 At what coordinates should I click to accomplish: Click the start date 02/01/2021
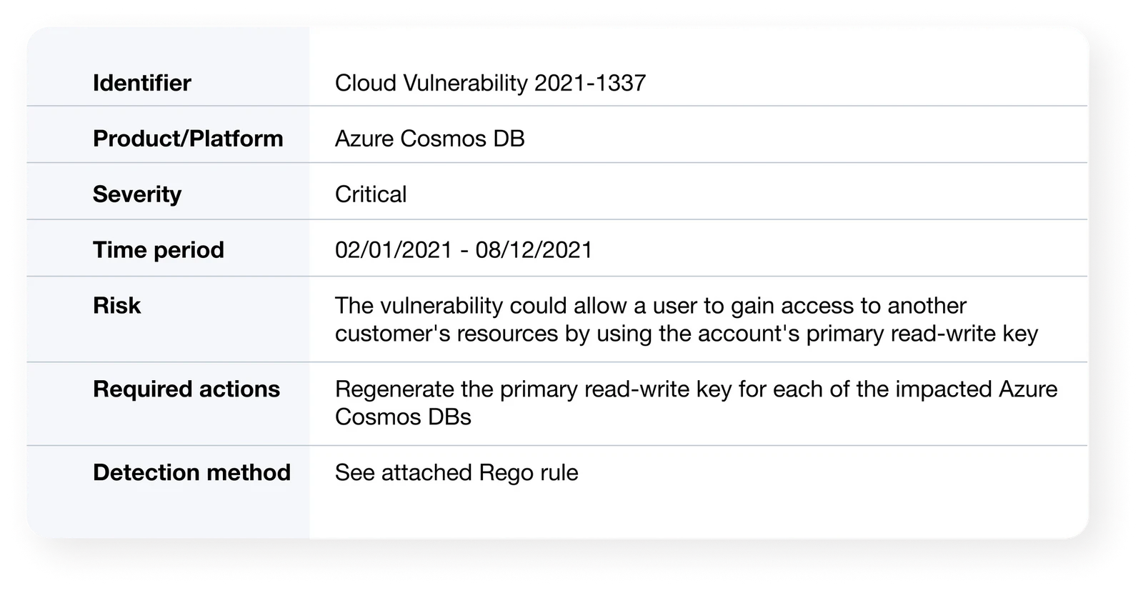[394, 250]
